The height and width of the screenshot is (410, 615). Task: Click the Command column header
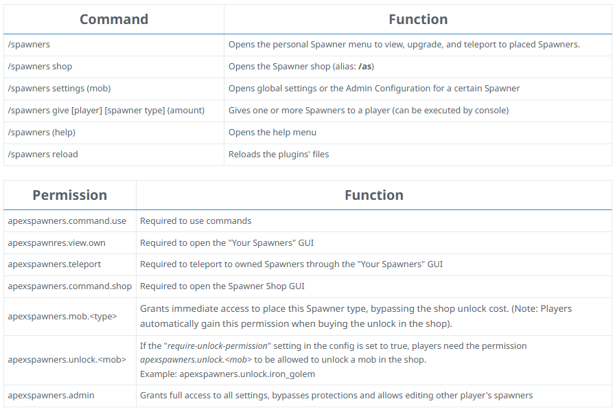pos(113,19)
